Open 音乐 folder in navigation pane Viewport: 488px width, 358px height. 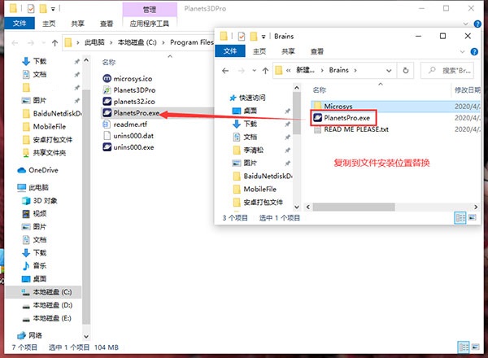coord(34,265)
